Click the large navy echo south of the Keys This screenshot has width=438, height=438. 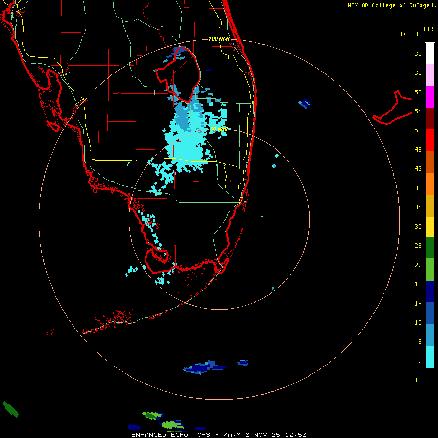204,367
